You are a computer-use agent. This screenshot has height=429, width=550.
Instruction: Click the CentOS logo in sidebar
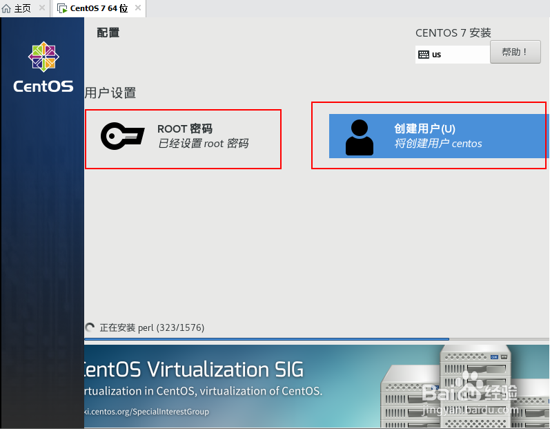coord(43,67)
